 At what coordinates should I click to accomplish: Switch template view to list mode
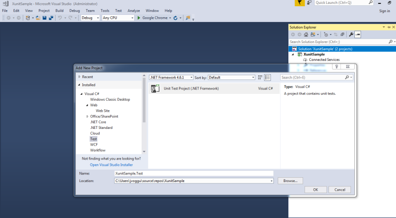coord(268,78)
